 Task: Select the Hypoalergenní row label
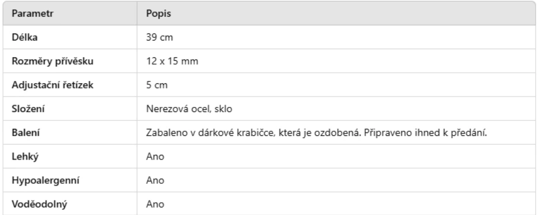[46, 180]
